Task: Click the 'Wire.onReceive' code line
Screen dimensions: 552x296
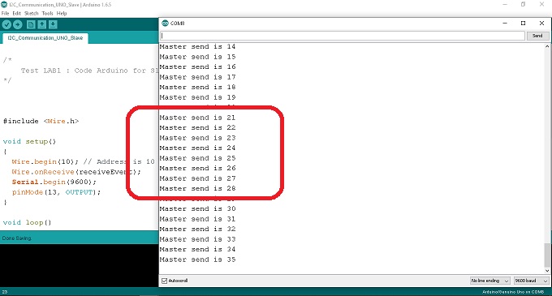Action: pos(76,172)
